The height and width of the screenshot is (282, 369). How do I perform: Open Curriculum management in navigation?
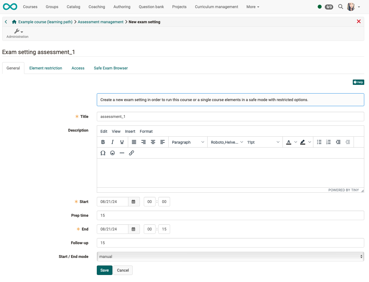point(217,7)
